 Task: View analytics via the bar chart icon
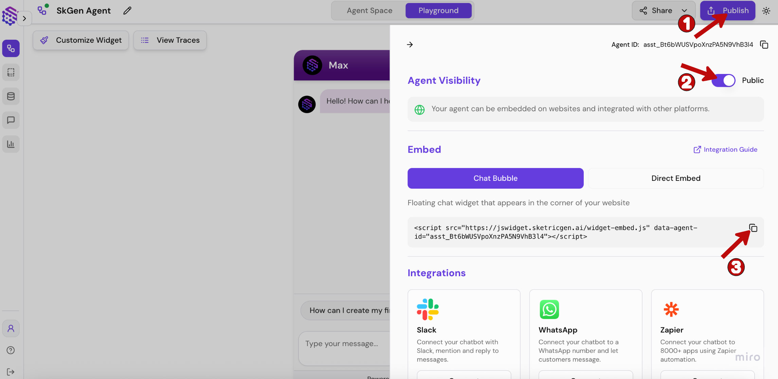(11, 144)
